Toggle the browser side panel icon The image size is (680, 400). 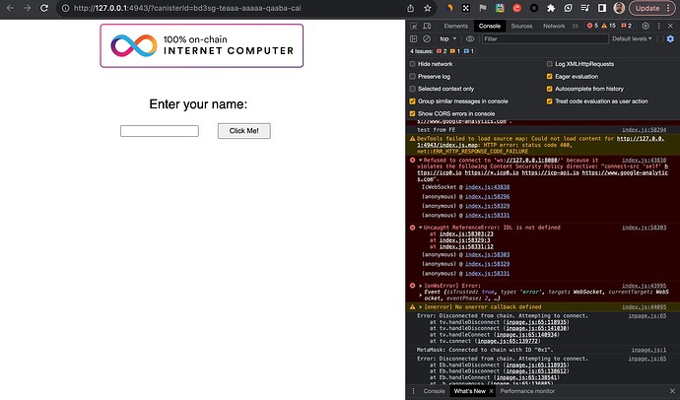(602, 8)
